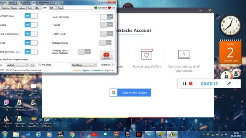This screenshot has height=138, width=246.
Task: Click the taskbar clock showing 02-10-2020
Action: pos(236,135)
